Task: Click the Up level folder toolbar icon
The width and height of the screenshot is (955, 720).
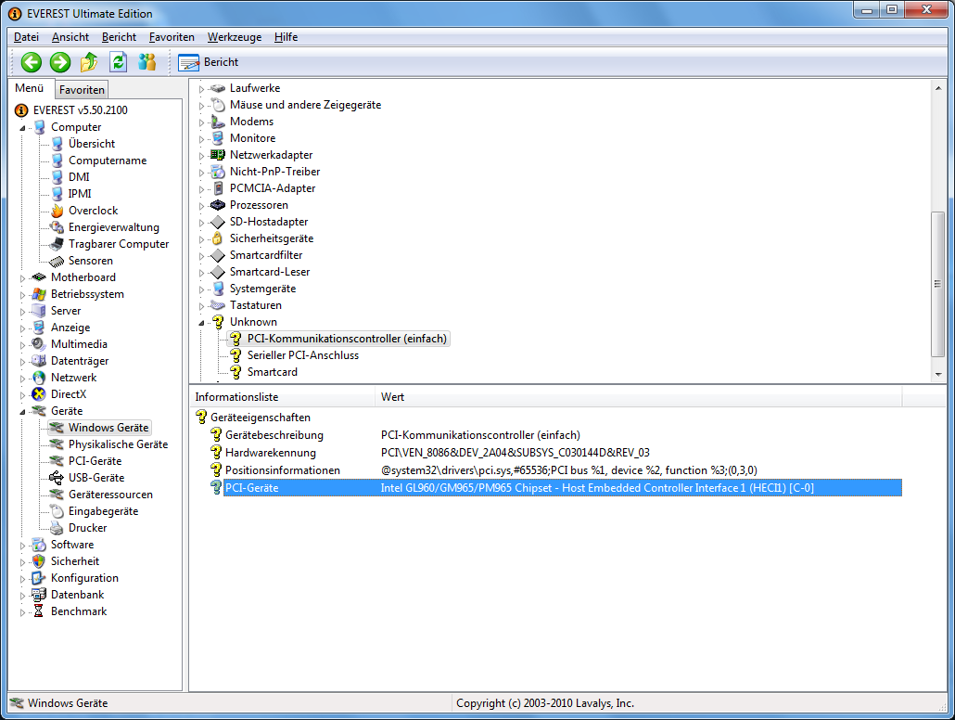Action: (x=89, y=62)
